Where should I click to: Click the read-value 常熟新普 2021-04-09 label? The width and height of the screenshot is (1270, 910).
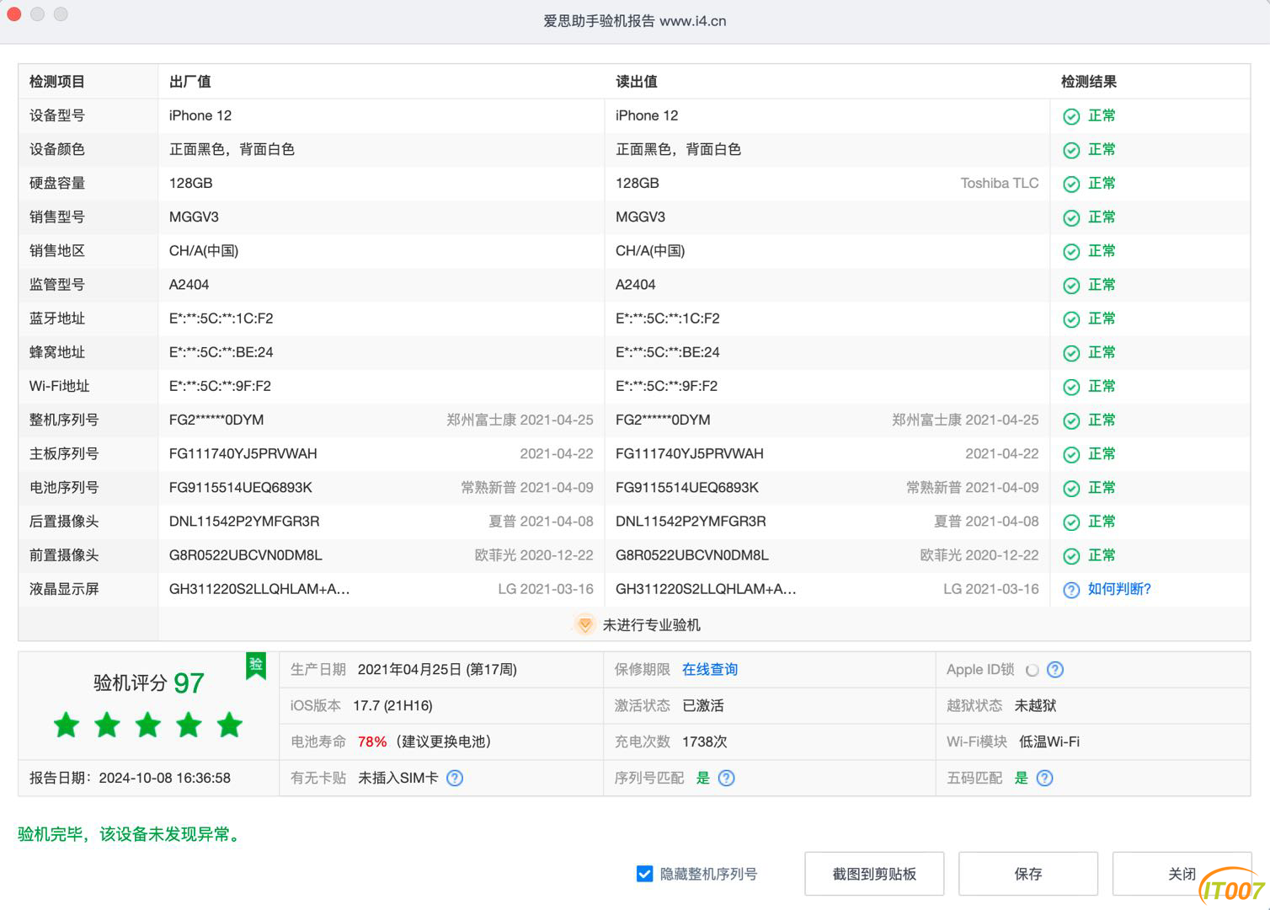(972, 487)
